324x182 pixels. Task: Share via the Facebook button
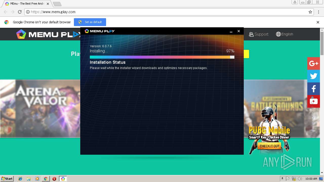coord(314,89)
